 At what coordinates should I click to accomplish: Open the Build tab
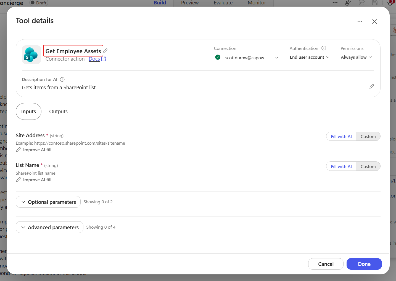tap(160, 3)
